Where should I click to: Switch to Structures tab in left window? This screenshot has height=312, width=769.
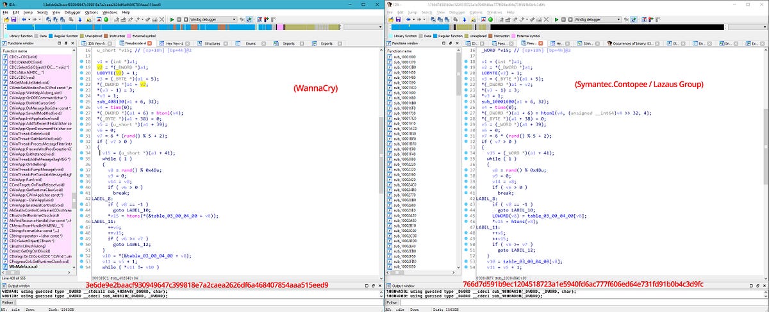[212, 44]
